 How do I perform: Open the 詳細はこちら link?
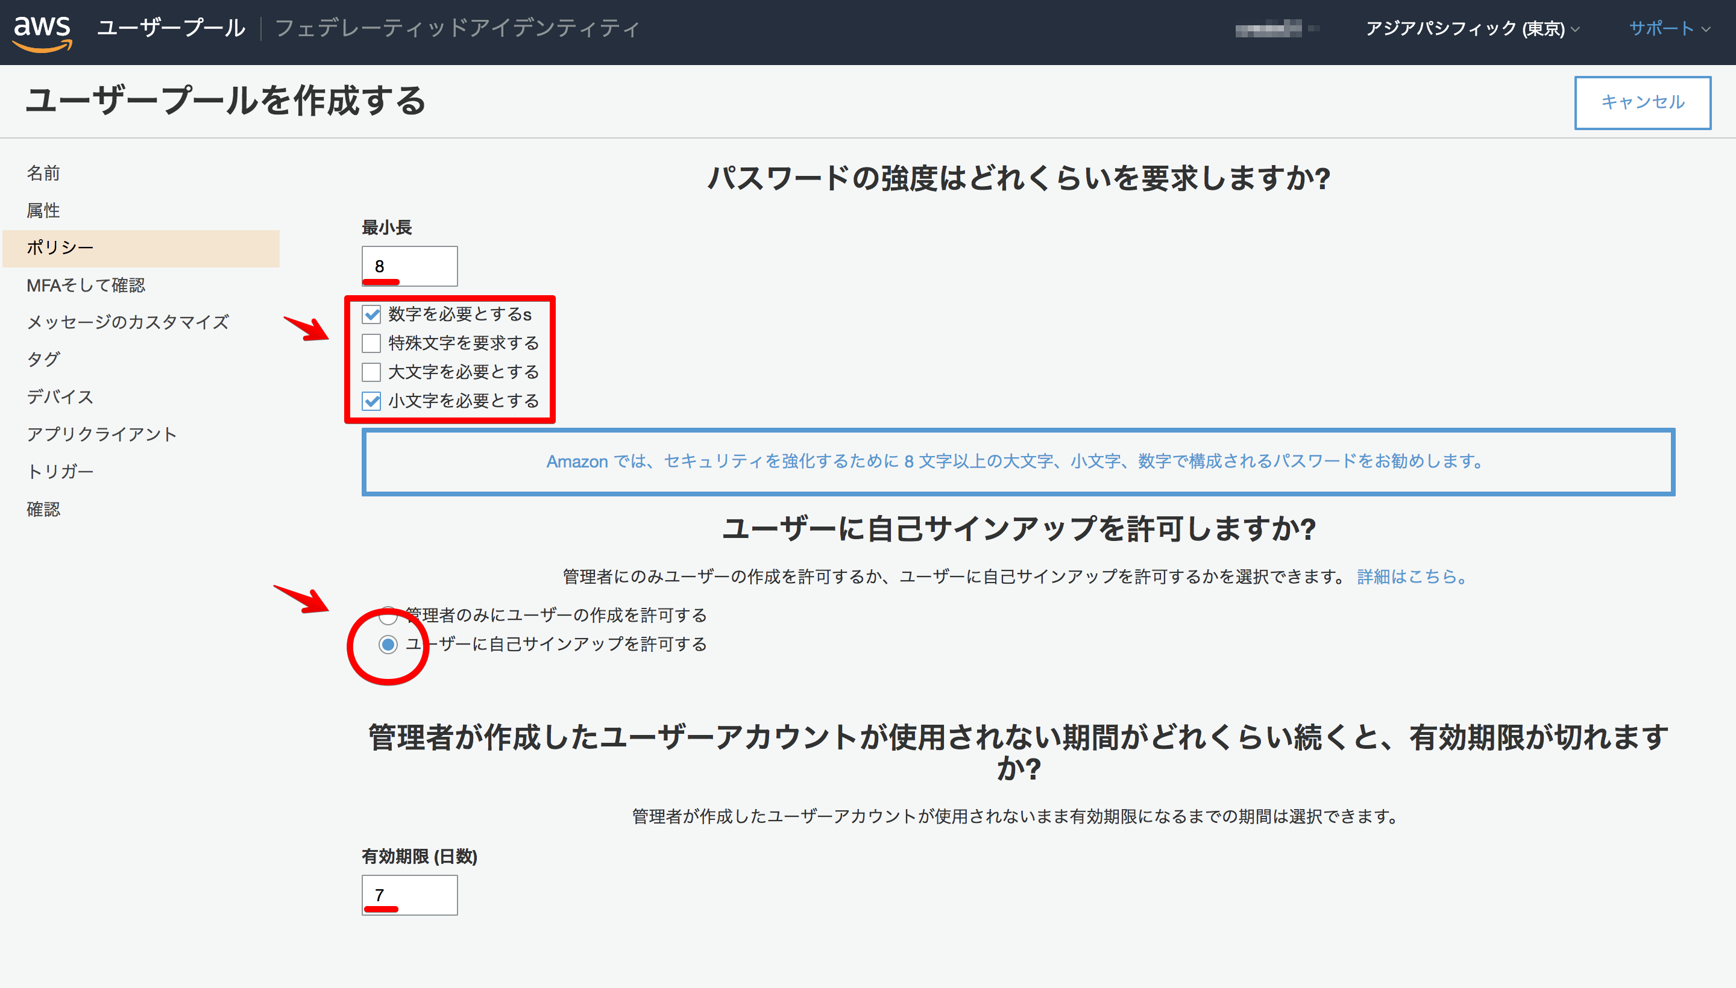pyautogui.click(x=1412, y=577)
